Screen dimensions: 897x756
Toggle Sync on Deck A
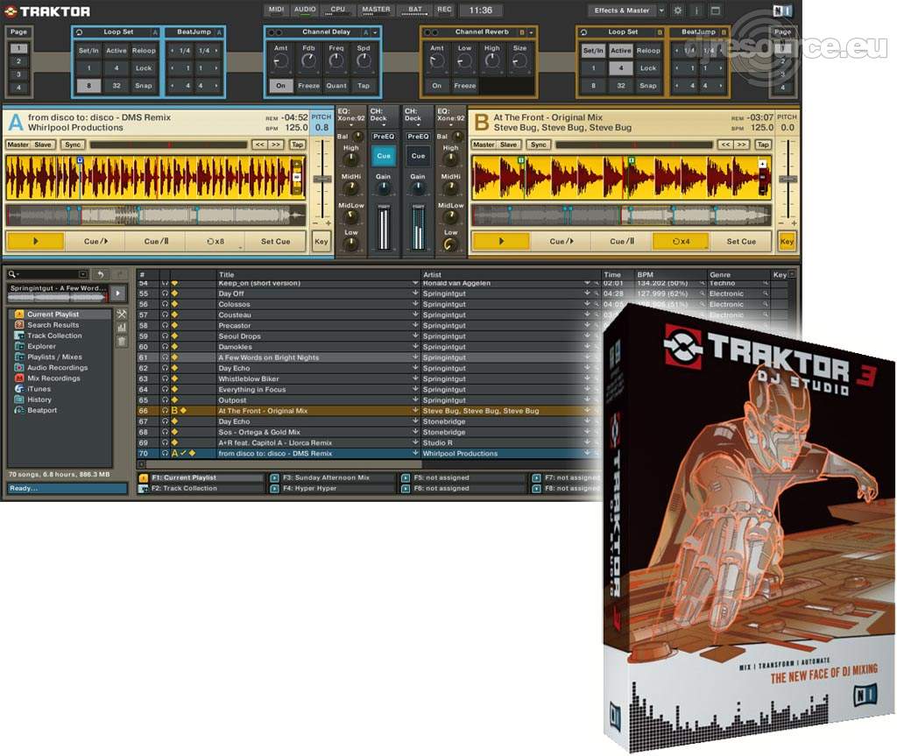coord(73,145)
